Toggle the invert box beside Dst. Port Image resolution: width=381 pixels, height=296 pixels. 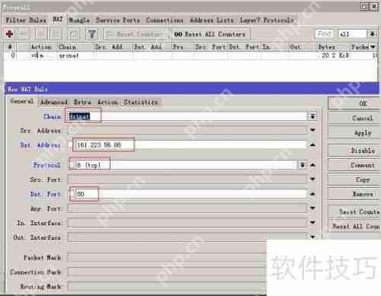point(72,194)
